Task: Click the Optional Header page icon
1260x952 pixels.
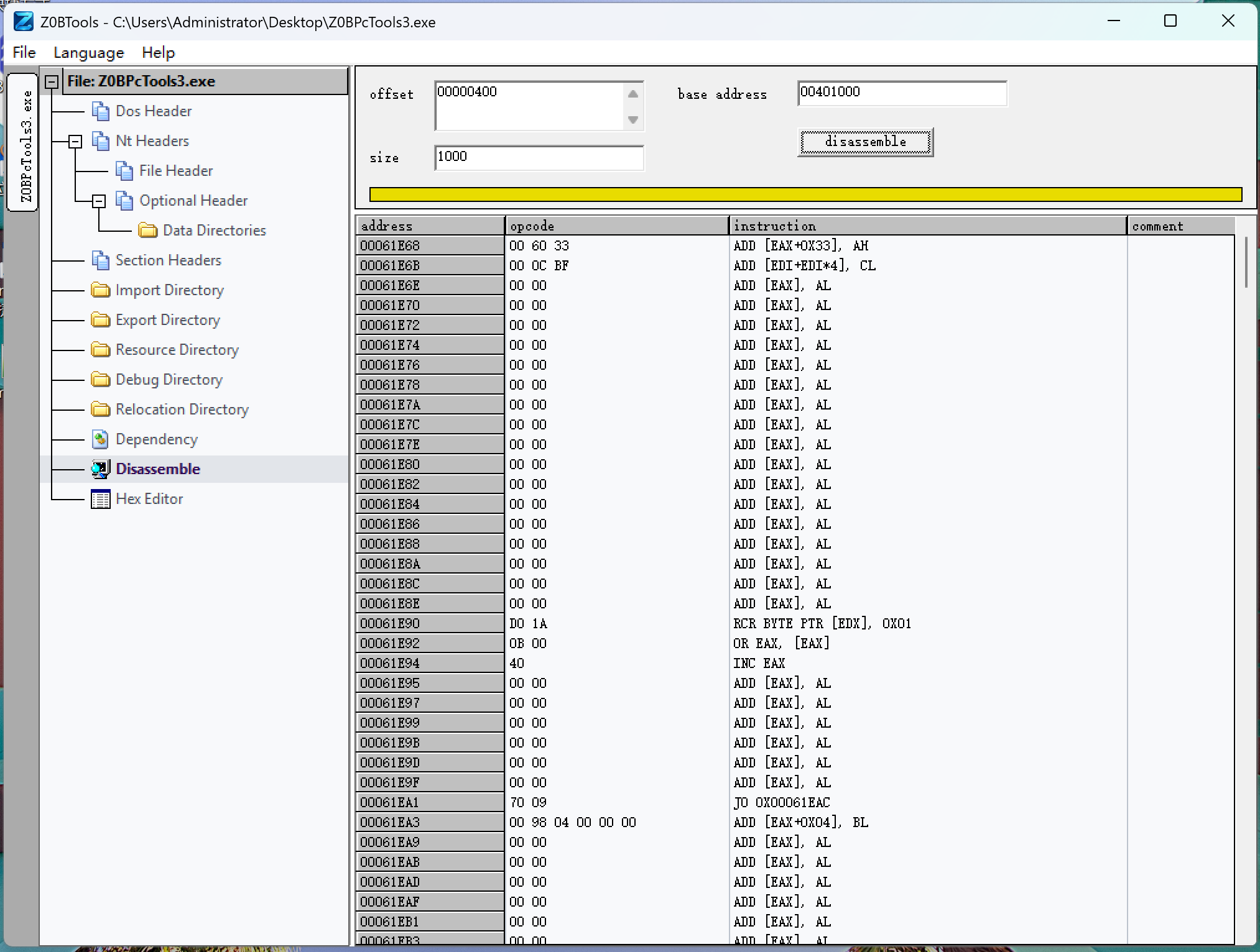Action: pyautogui.click(x=124, y=201)
